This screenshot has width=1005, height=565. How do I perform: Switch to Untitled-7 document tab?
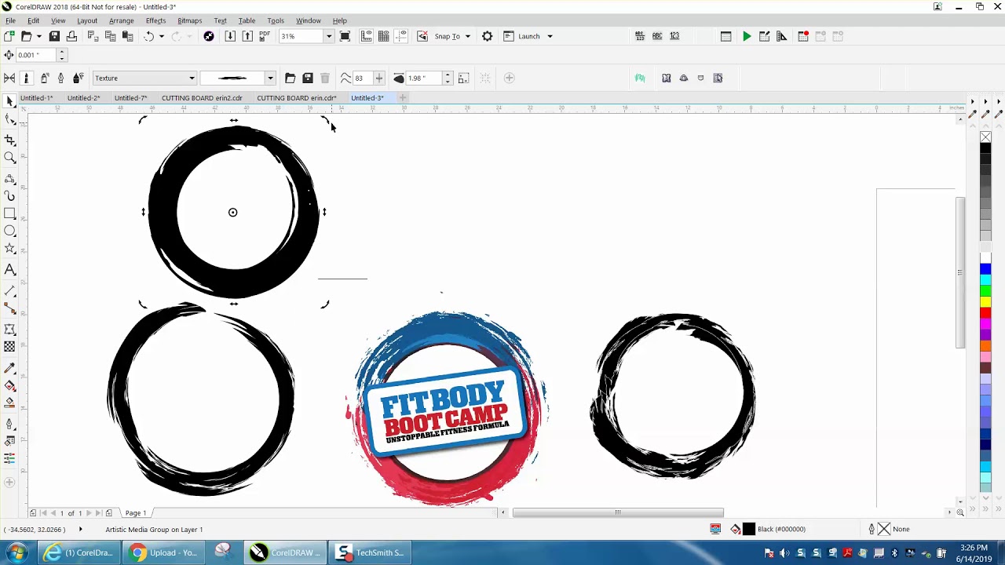point(130,98)
